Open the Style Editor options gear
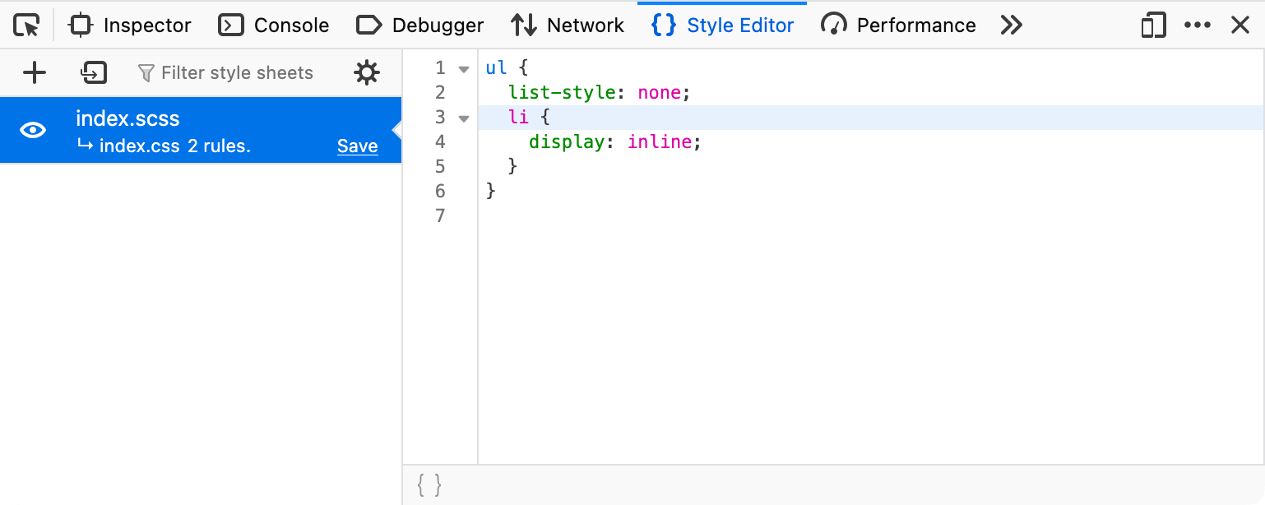This screenshot has width=1265, height=505. click(x=367, y=72)
